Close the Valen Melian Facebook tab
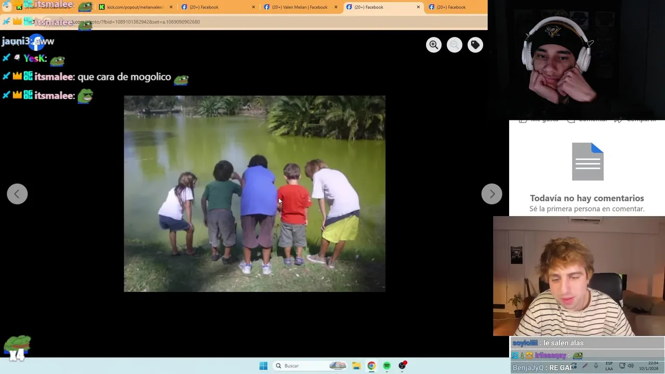Viewport: 665px width, 374px height. pyautogui.click(x=336, y=7)
